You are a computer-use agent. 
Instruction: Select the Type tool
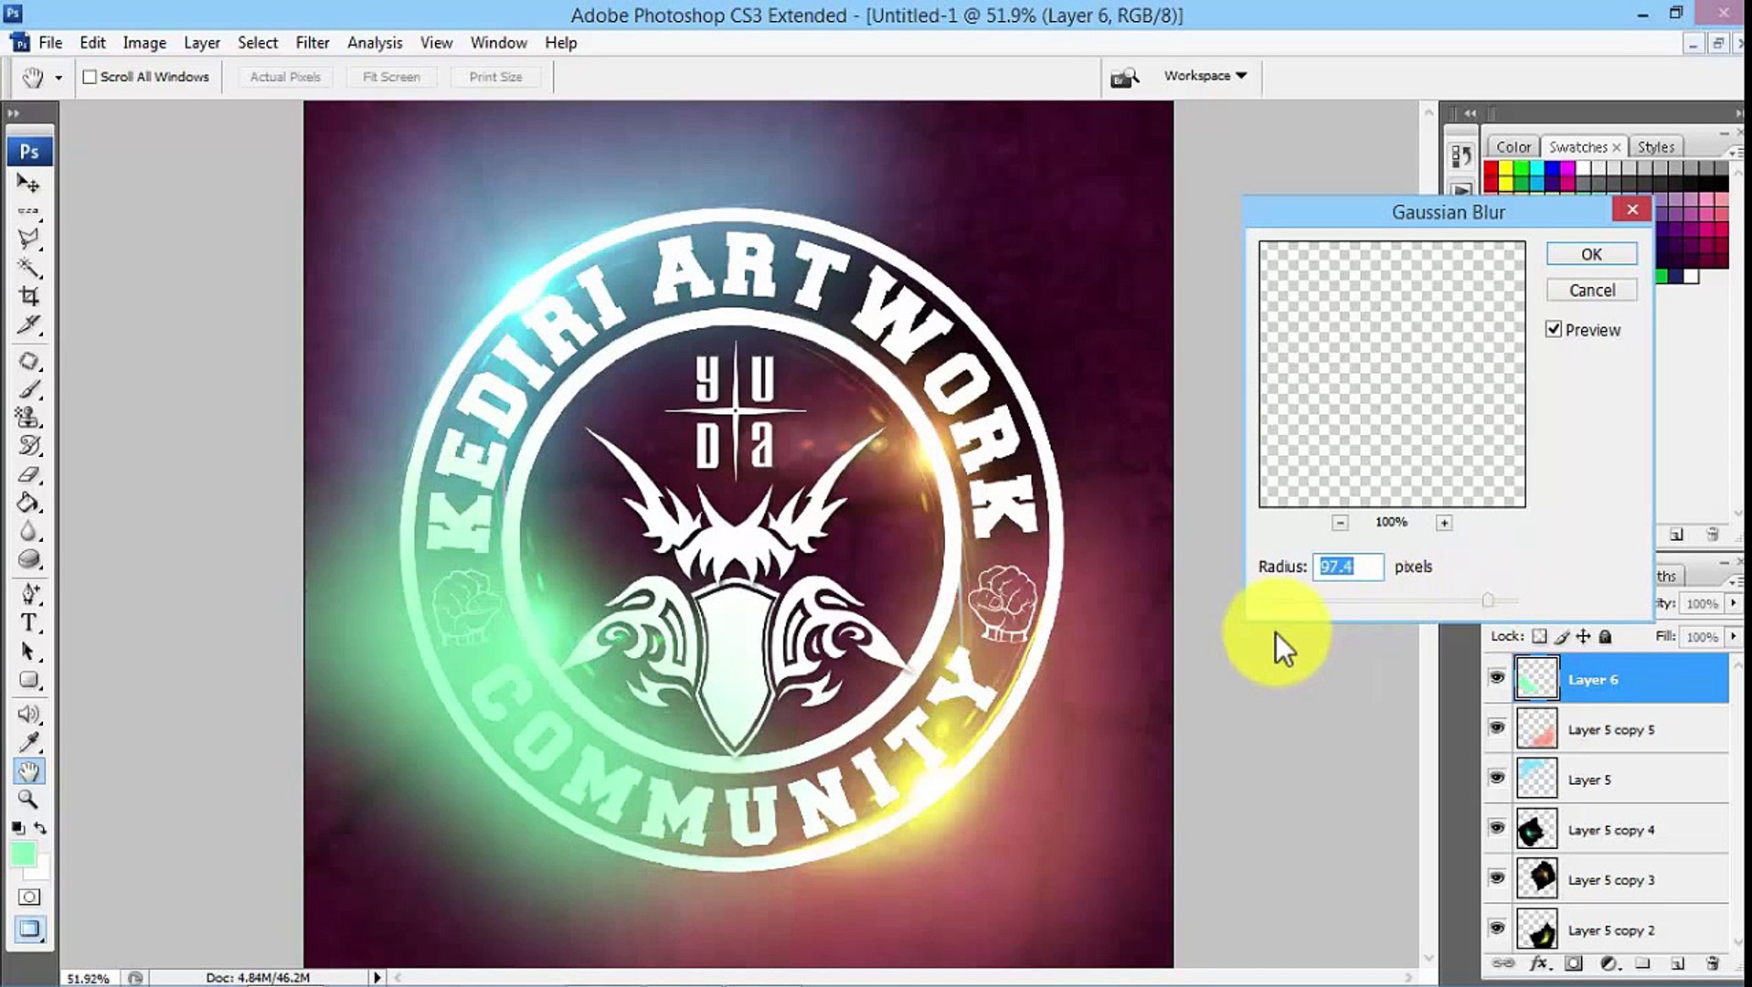(x=28, y=623)
